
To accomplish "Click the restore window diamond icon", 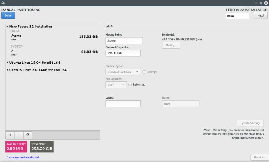I will tap(261, 3).
